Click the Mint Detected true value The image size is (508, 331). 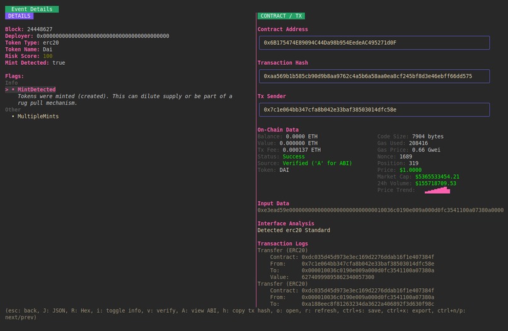(59, 63)
